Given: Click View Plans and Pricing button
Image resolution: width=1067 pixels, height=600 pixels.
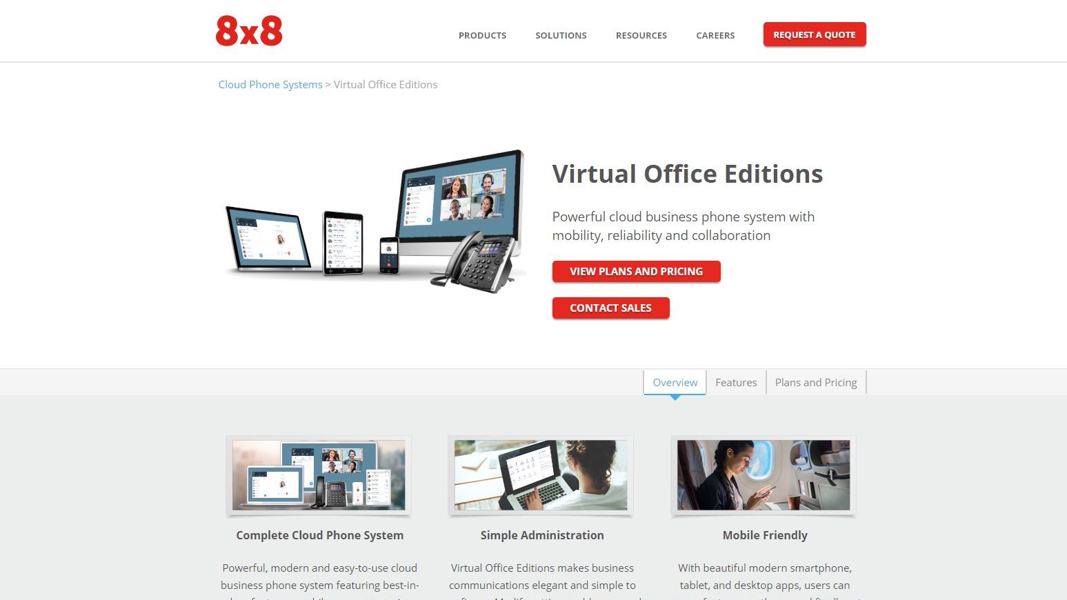Looking at the screenshot, I should [636, 271].
